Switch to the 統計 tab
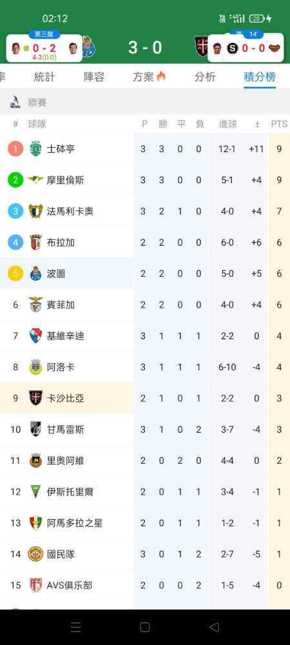The width and height of the screenshot is (290, 645). (44, 77)
